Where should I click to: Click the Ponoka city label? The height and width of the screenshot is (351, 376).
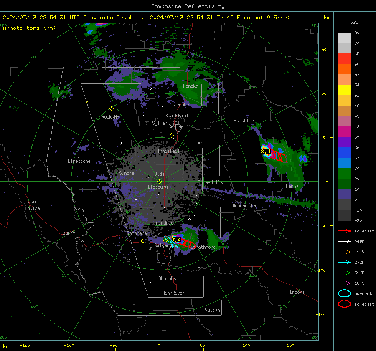pos(191,86)
